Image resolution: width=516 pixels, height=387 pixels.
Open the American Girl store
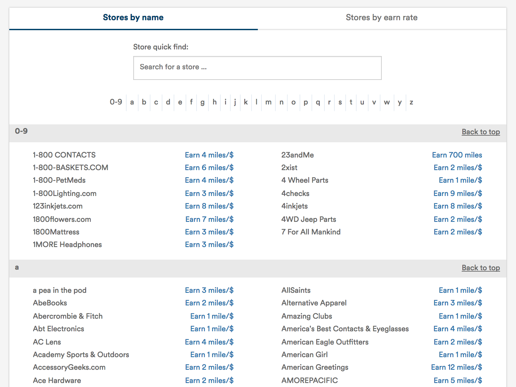coord(305,355)
